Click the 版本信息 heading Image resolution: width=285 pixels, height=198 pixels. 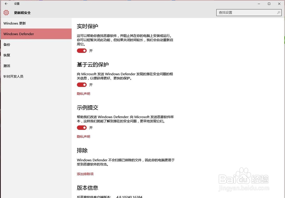87,188
